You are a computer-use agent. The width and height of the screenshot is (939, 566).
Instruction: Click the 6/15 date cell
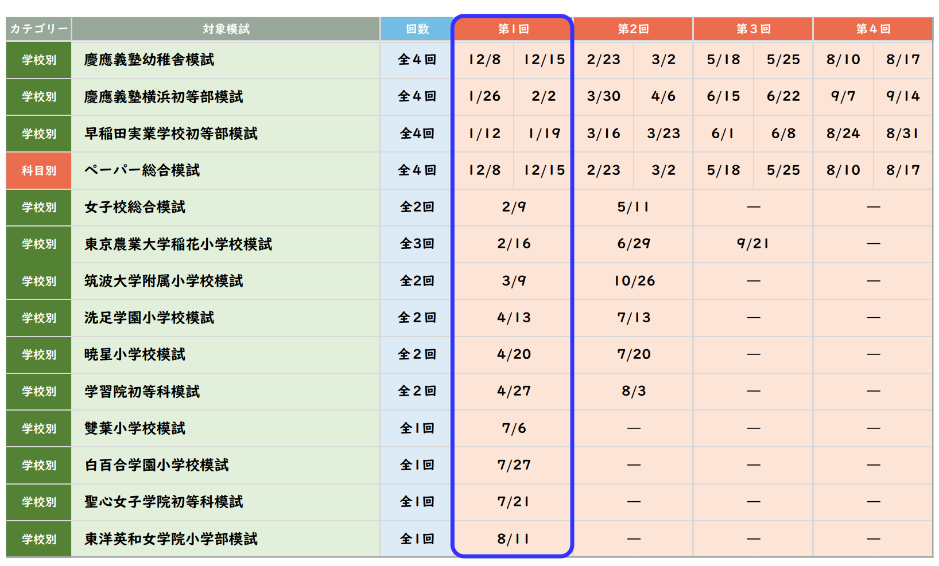(x=723, y=96)
